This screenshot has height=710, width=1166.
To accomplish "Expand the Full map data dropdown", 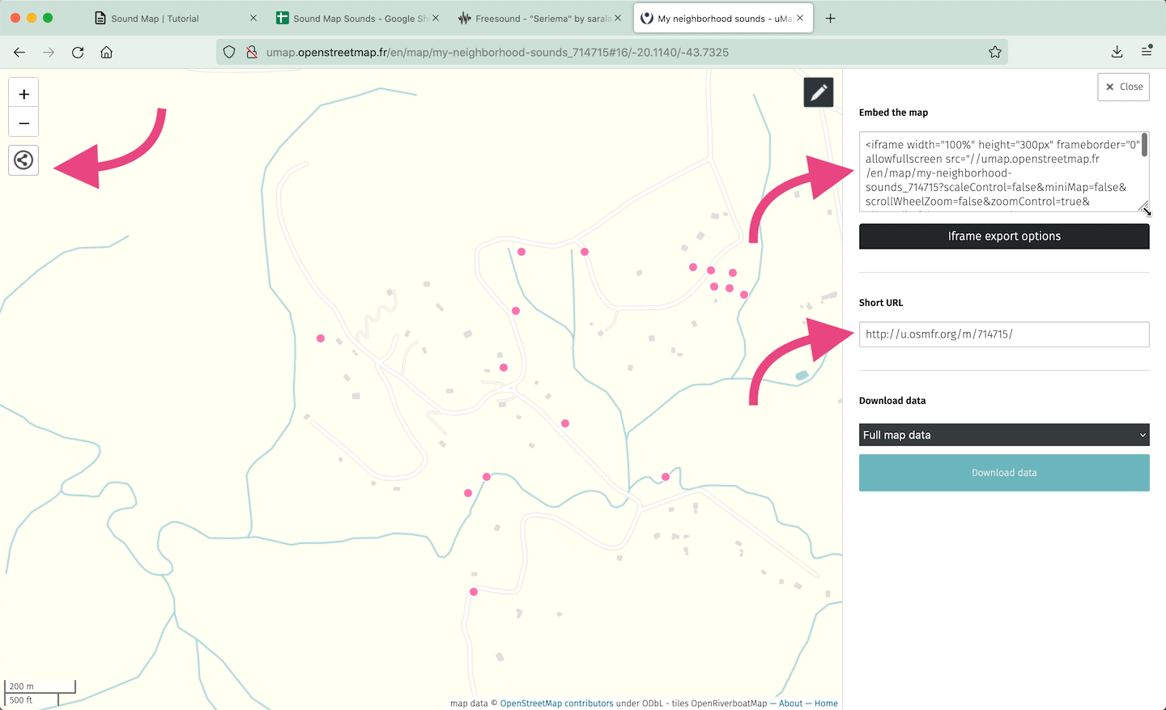I will (x=1003, y=435).
